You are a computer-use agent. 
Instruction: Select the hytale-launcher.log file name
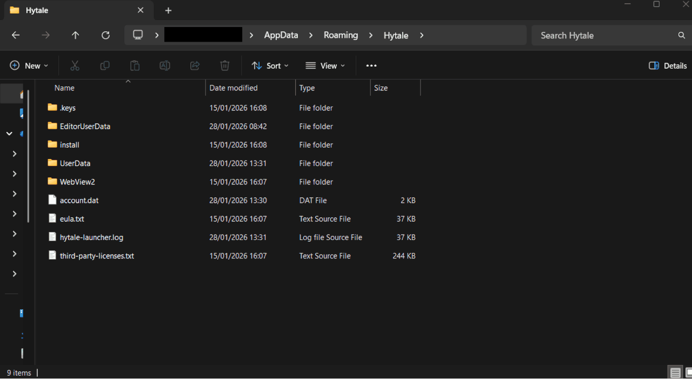tap(91, 237)
